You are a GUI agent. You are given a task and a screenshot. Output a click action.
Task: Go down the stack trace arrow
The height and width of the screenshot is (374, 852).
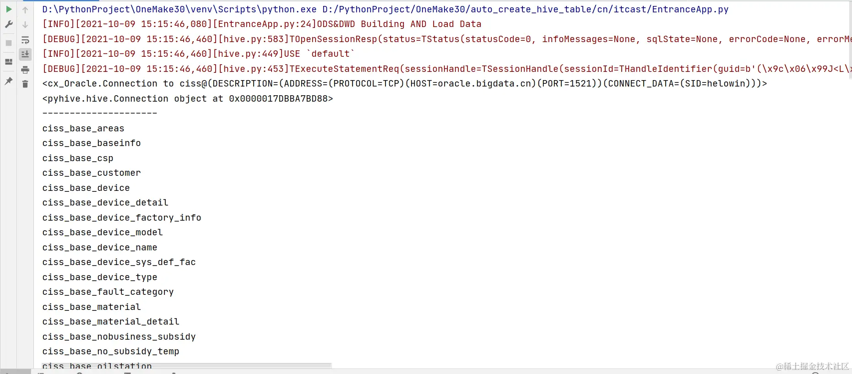(x=25, y=25)
